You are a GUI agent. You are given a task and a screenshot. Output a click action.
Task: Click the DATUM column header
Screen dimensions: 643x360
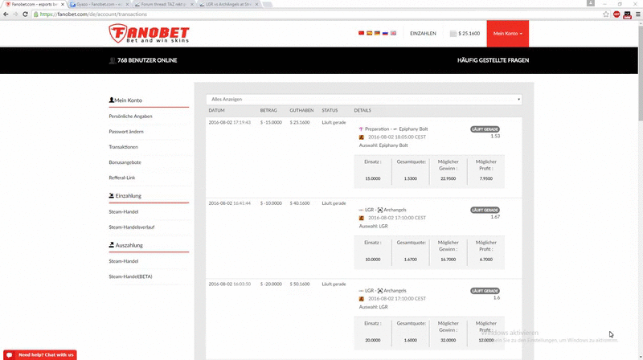216,111
